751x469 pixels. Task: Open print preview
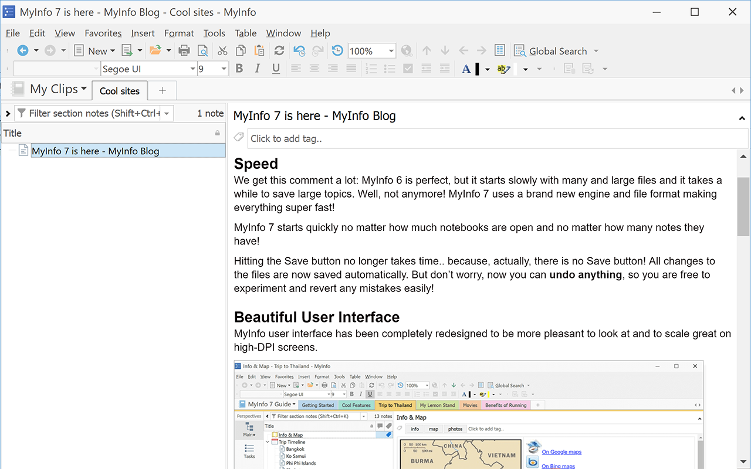pyautogui.click(x=202, y=50)
